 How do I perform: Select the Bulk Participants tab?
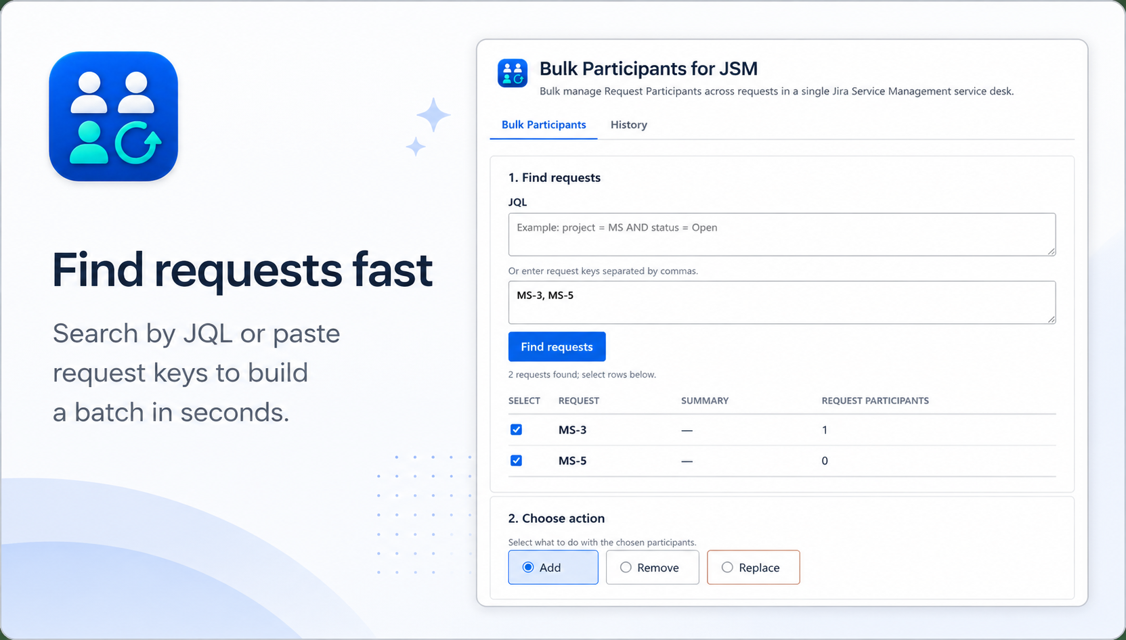pyautogui.click(x=544, y=124)
